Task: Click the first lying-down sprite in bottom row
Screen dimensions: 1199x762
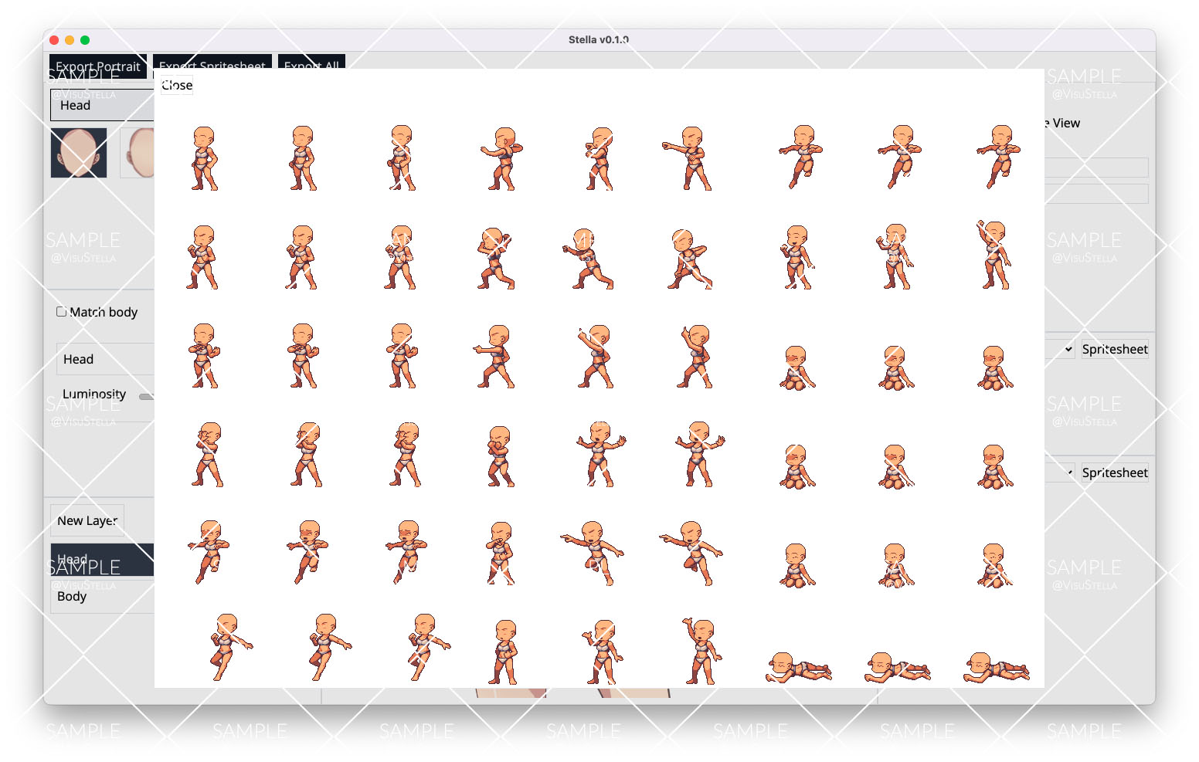Action: tap(798, 667)
